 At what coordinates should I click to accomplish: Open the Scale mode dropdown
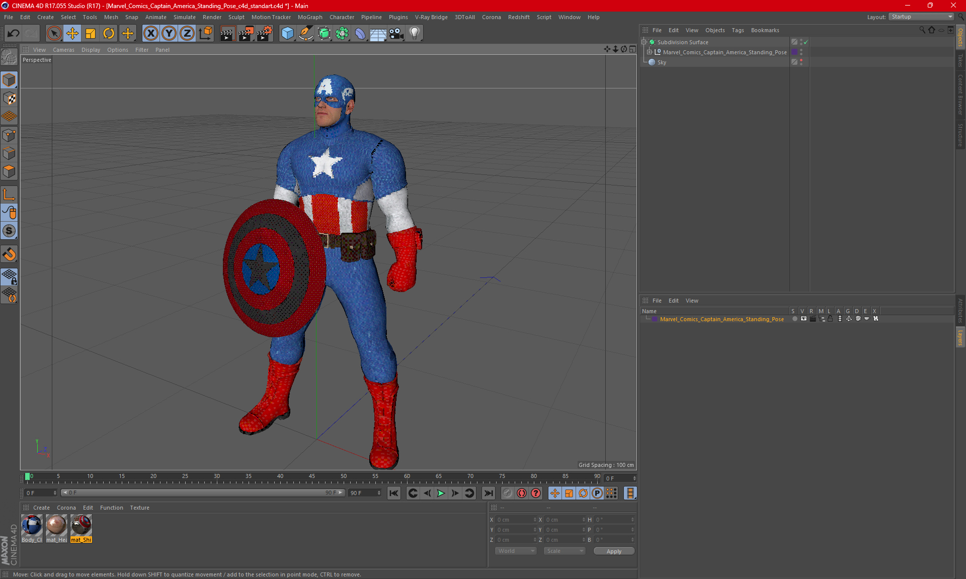click(x=565, y=551)
